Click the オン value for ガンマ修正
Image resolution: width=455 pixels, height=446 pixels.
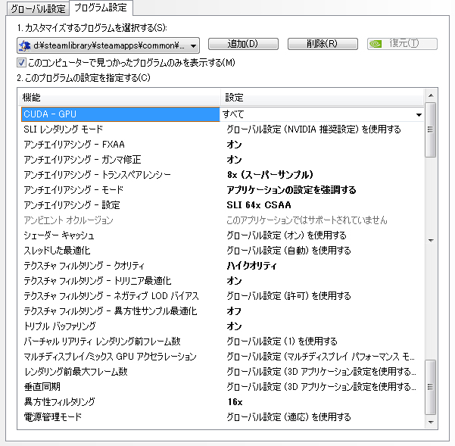click(x=234, y=159)
